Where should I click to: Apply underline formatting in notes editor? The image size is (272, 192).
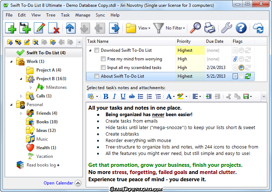click(123, 96)
